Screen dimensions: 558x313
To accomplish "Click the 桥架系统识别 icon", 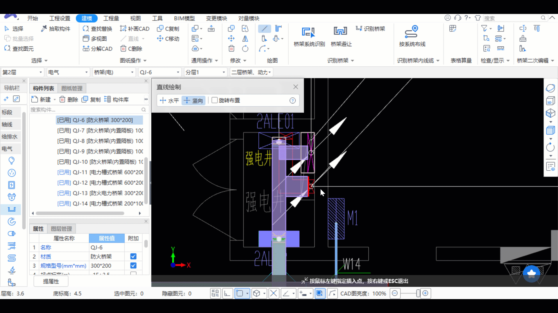I will click(x=309, y=32).
